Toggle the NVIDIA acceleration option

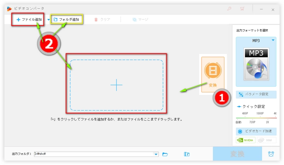tap(245, 140)
